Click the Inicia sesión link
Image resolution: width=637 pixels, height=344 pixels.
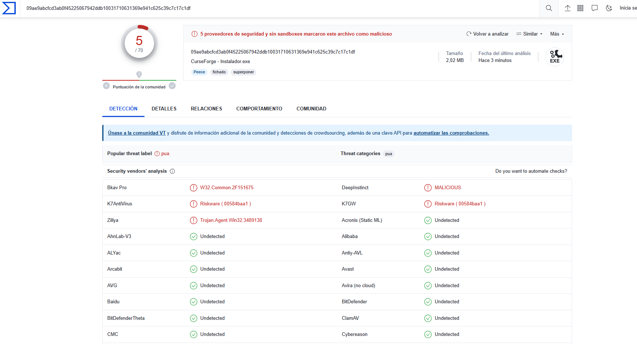tap(628, 8)
